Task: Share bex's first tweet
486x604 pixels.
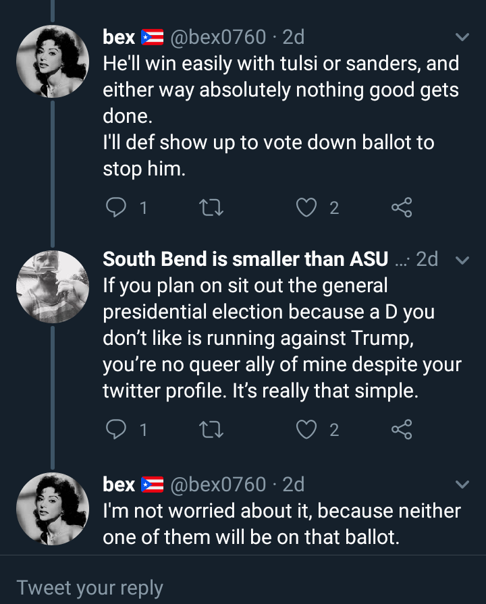Action: 402,208
